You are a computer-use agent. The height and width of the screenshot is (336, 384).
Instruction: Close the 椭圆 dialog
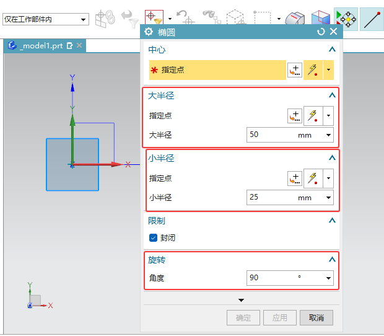pyautogui.click(x=333, y=32)
